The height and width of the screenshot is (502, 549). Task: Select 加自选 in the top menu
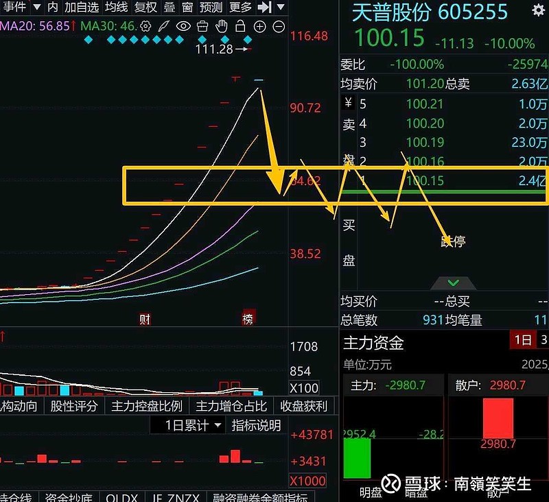pos(80,8)
